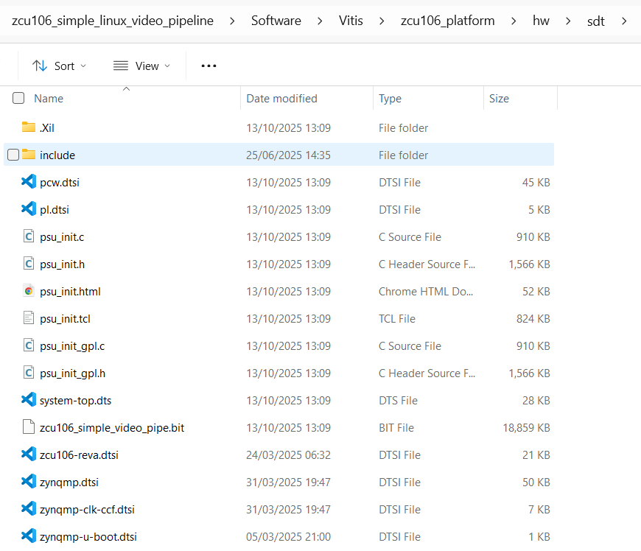Click the psu_init.html Chrome icon

pyautogui.click(x=29, y=291)
